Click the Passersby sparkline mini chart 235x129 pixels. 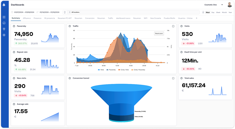50,38
